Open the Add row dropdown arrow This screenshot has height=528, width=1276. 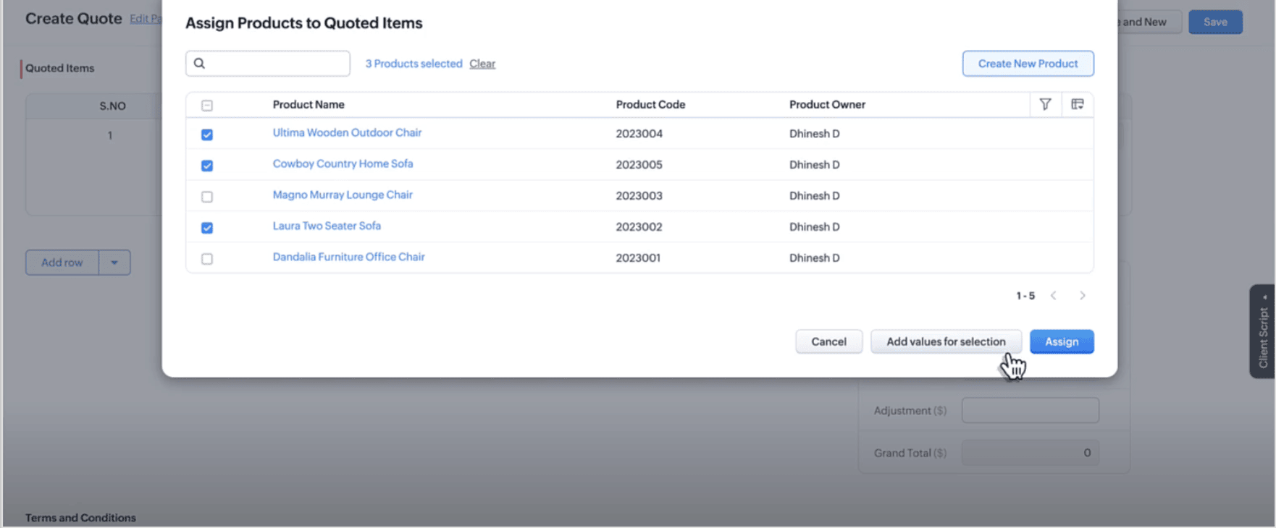114,263
